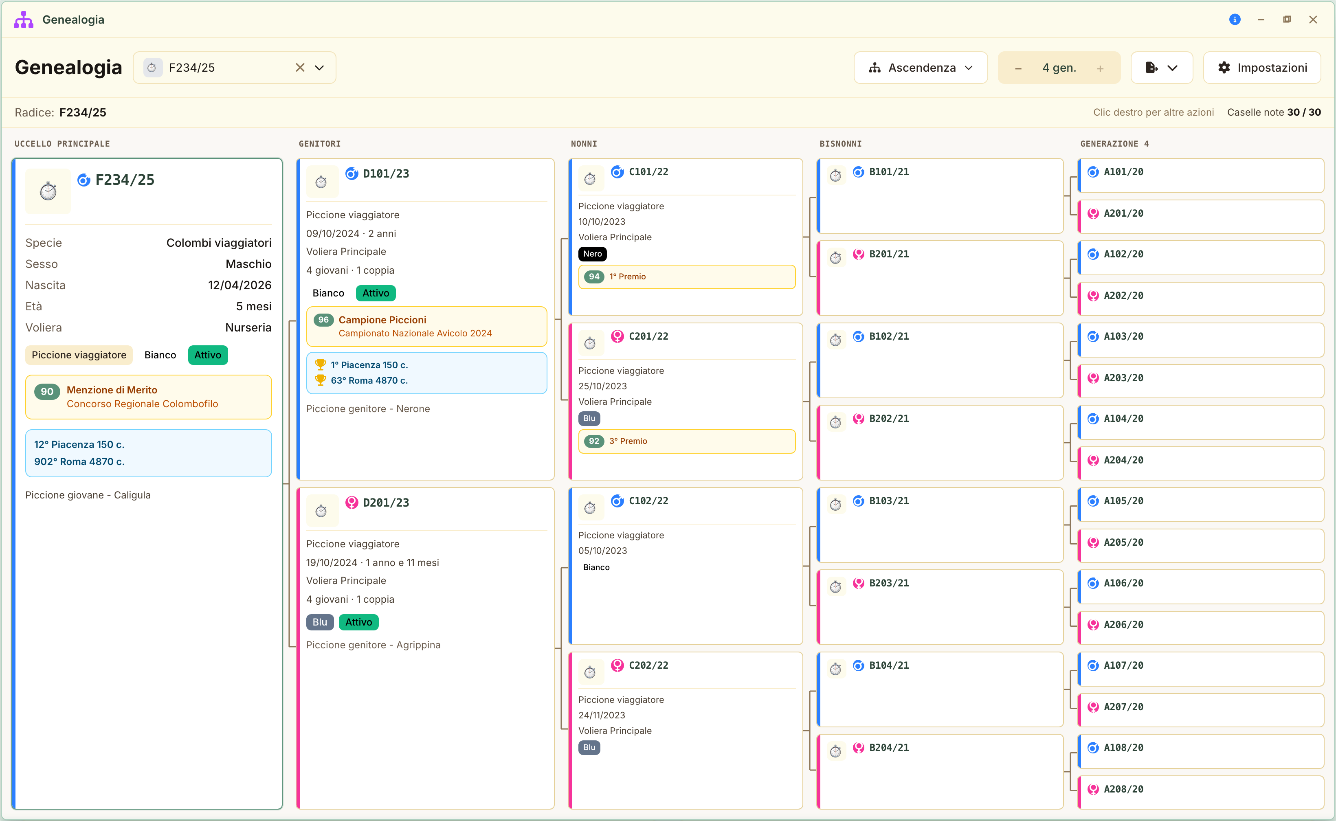The width and height of the screenshot is (1336, 821).
Task: Click the 92 score 3° Premio box
Action: (687, 441)
